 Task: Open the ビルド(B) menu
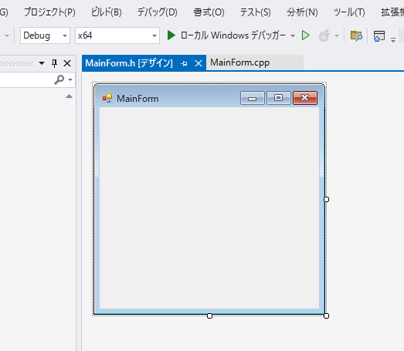[107, 12]
